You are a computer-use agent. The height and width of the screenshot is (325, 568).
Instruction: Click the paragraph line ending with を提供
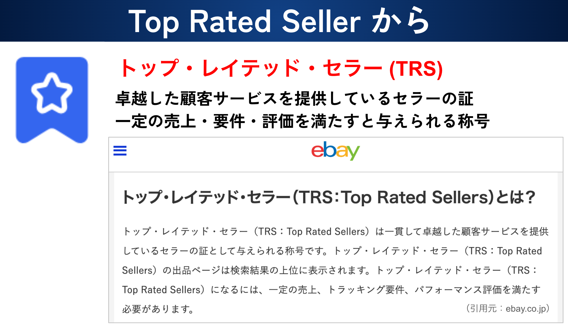point(336,231)
